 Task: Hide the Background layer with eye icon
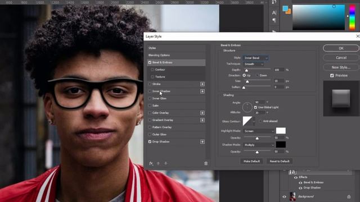tap(284, 196)
